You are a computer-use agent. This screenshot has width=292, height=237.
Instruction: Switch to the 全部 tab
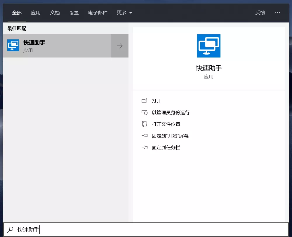point(17,13)
